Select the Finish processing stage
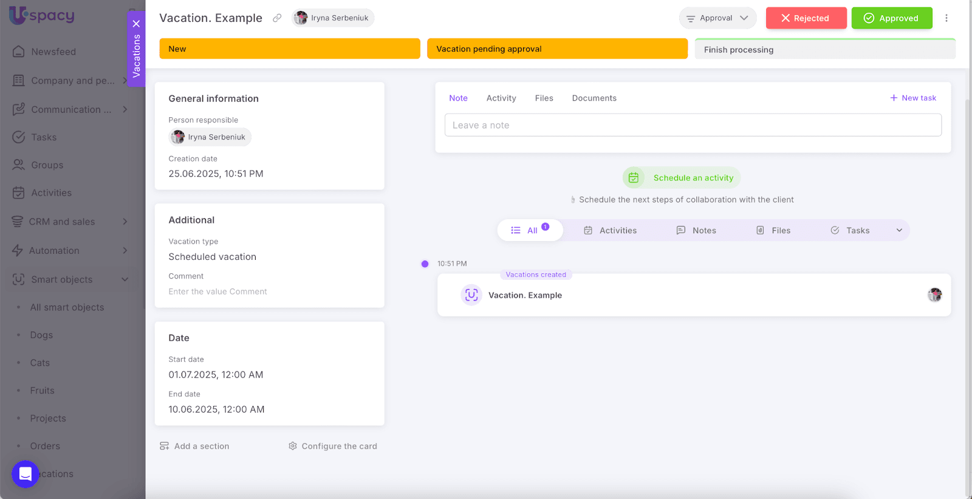Image resolution: width=972 pixels, height=499 pixels. 824,50
